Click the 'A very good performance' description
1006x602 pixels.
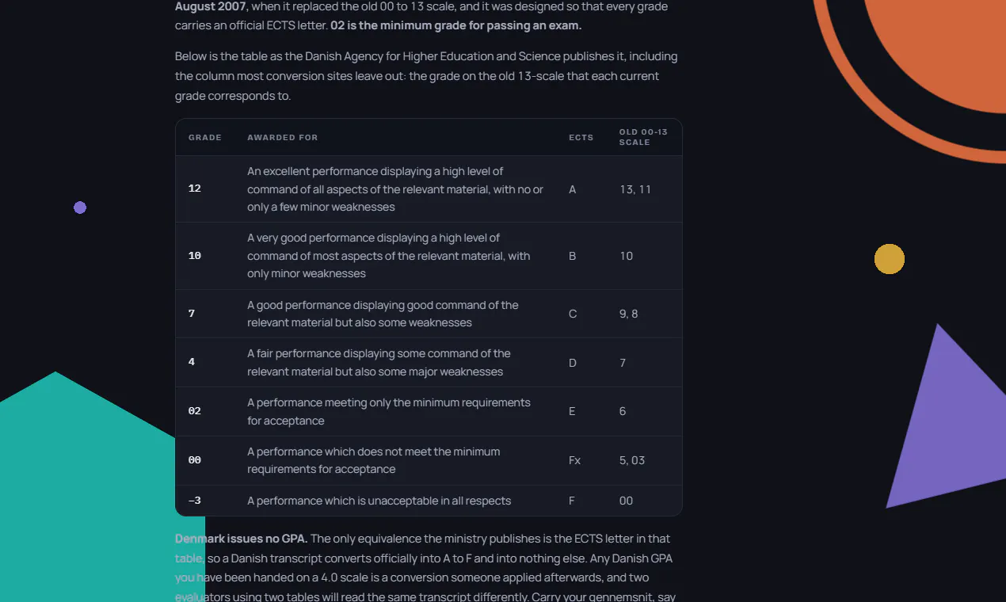pyautogui.click(x=389, y=256)
